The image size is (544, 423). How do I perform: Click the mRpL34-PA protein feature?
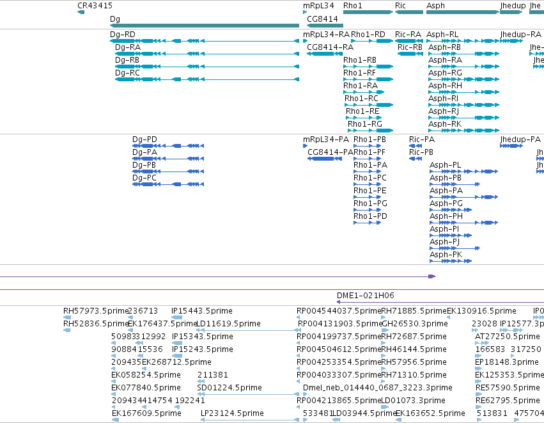[305, 146]
